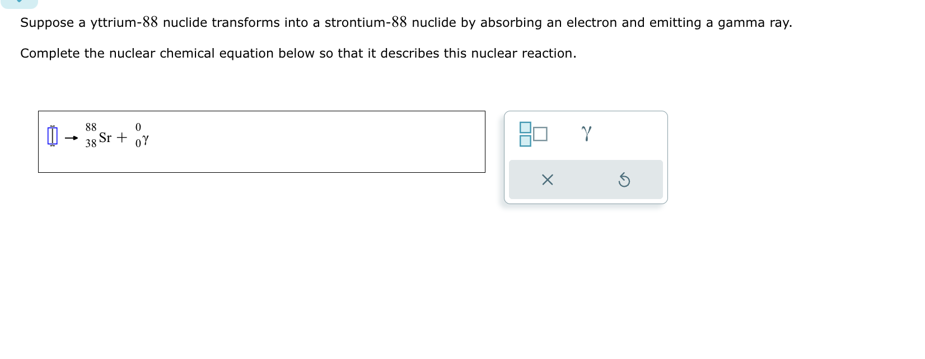
Task: Select the nuclide symbol template icon
Action: pos(532,133)
